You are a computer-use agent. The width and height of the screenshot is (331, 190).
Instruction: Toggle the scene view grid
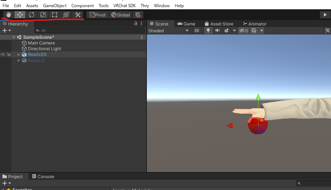click(254, 31)
